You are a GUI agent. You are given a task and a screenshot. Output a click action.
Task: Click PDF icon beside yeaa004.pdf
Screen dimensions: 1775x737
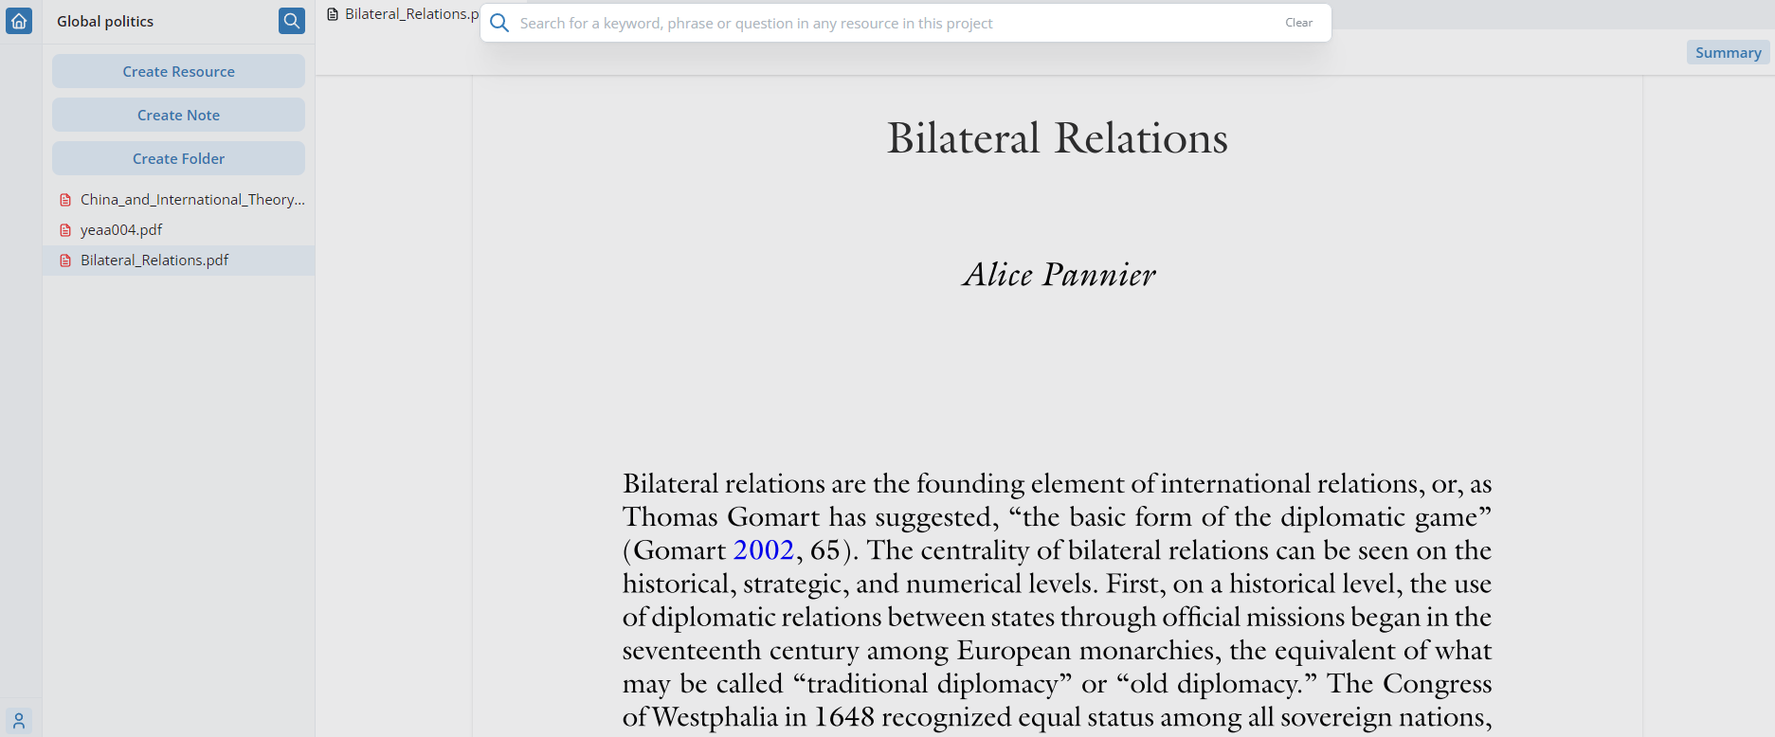tap(65, 230)
